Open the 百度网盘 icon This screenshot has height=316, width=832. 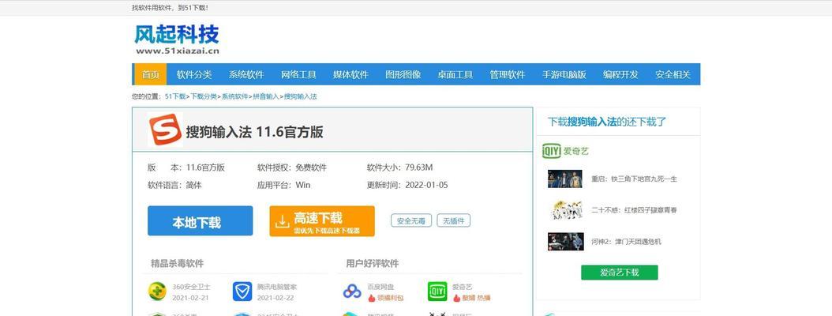(352, 292)
